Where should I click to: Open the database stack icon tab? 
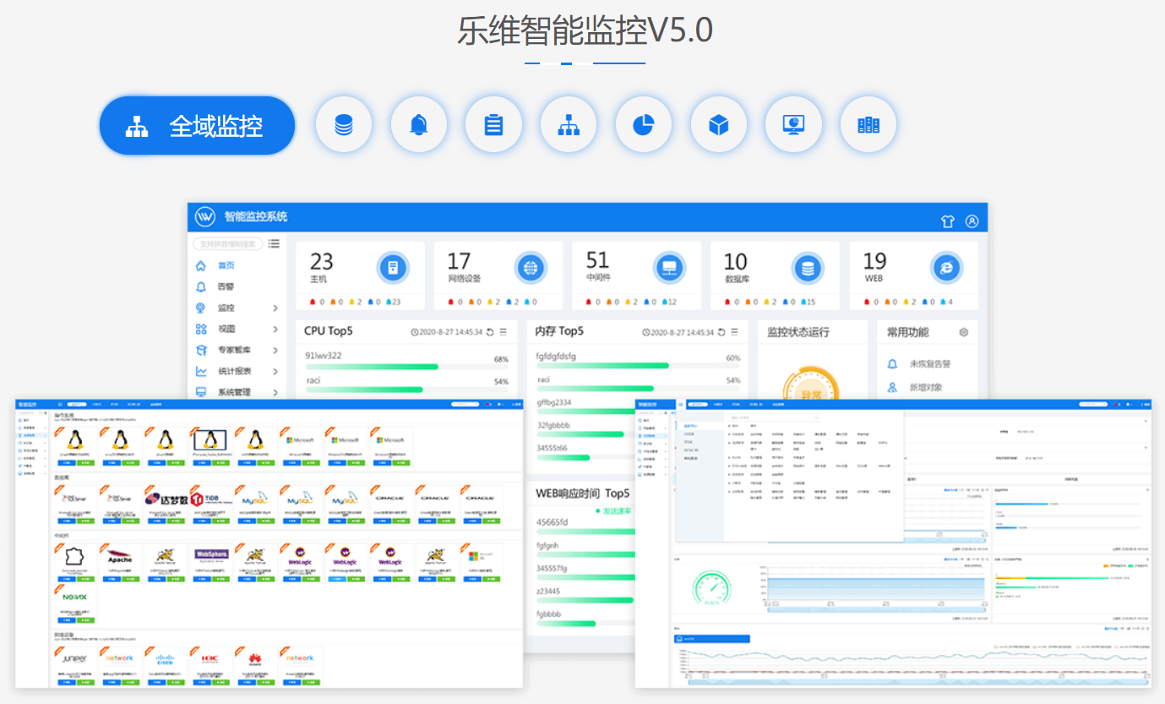click(x=344, y=126)
